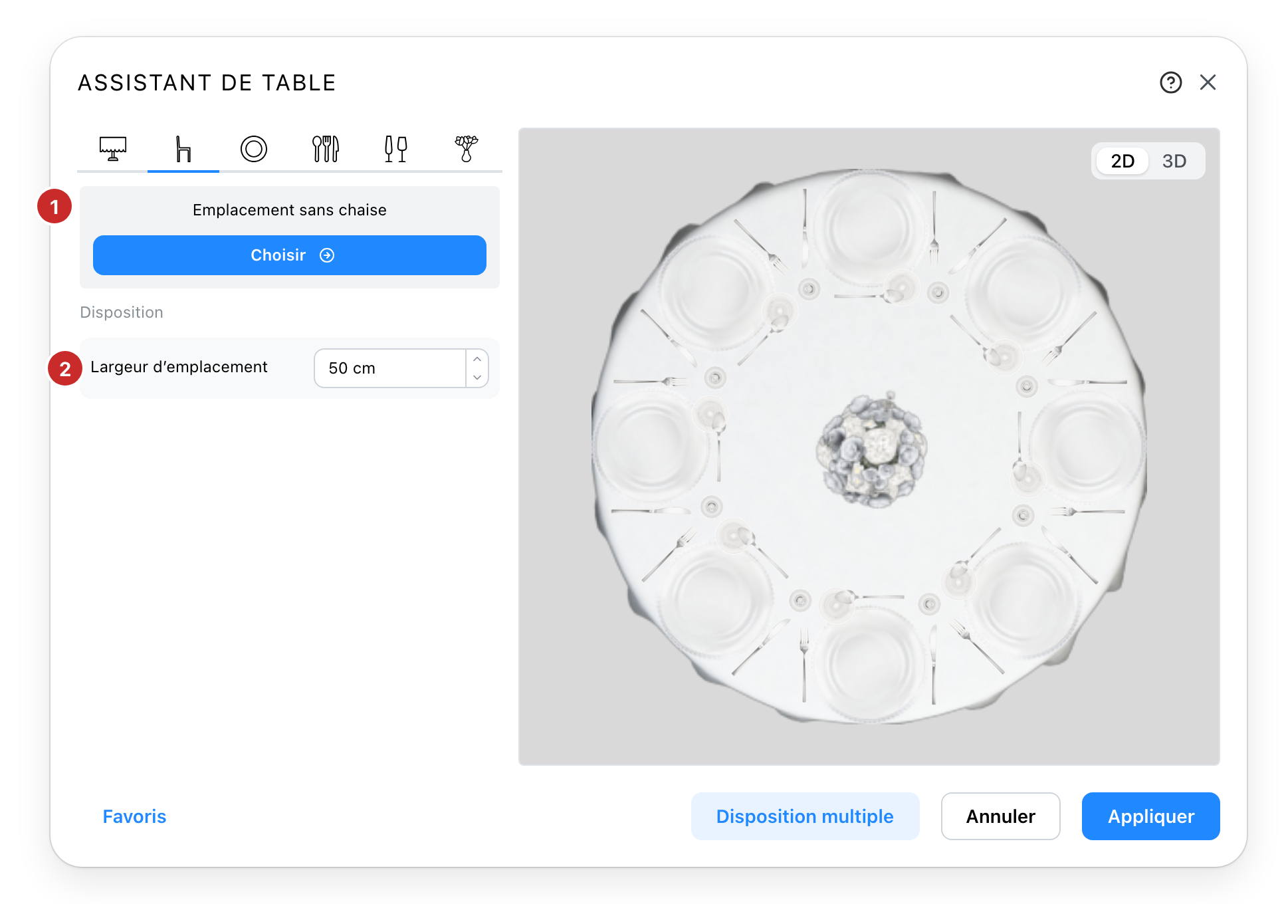1284x904 pixels.
Task: Open the plate settings tab icon
Action: click(254, 149)
